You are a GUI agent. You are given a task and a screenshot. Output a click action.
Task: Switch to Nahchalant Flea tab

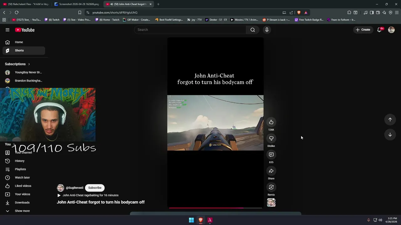tap(26, 4)
